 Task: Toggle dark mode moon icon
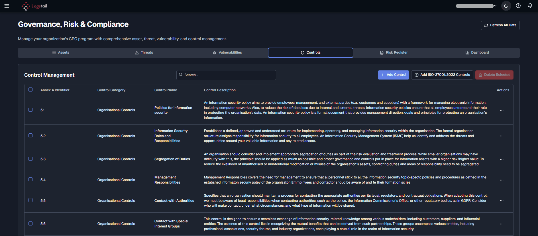pyautogui.click(x=506, y=6)
